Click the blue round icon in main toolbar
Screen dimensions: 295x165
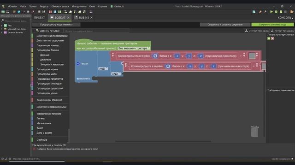pos(19,12)
